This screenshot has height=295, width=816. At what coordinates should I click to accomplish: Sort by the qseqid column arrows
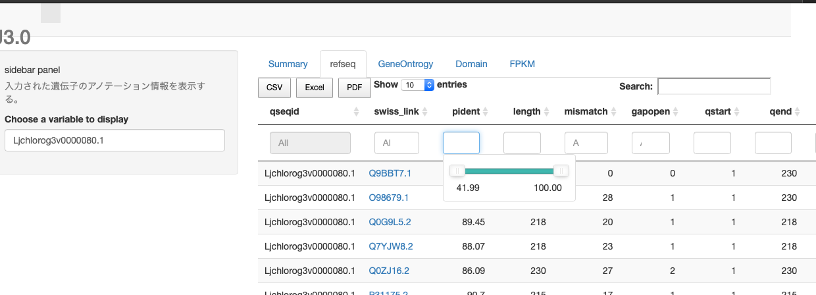pos(357,112)
